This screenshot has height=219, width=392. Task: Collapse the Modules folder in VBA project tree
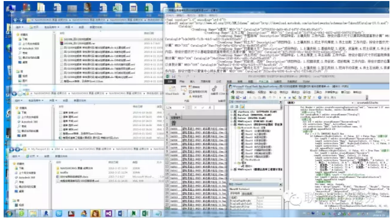click(x=235, y=163)
